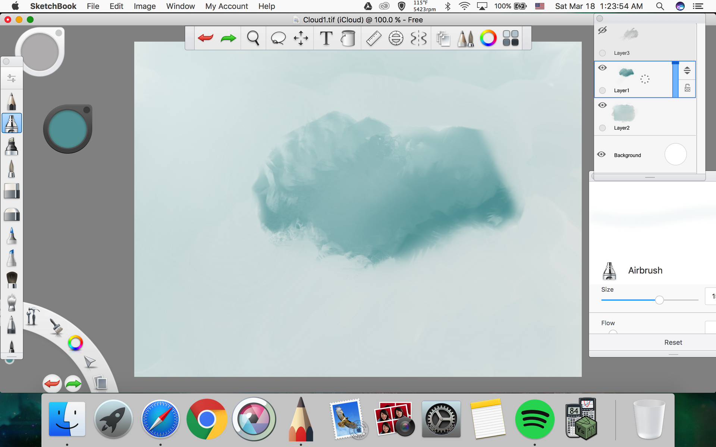The width and height of the screenshot is (716, 447).
Task: Select the Marker brush in brush palette
Action: (12, 146)
